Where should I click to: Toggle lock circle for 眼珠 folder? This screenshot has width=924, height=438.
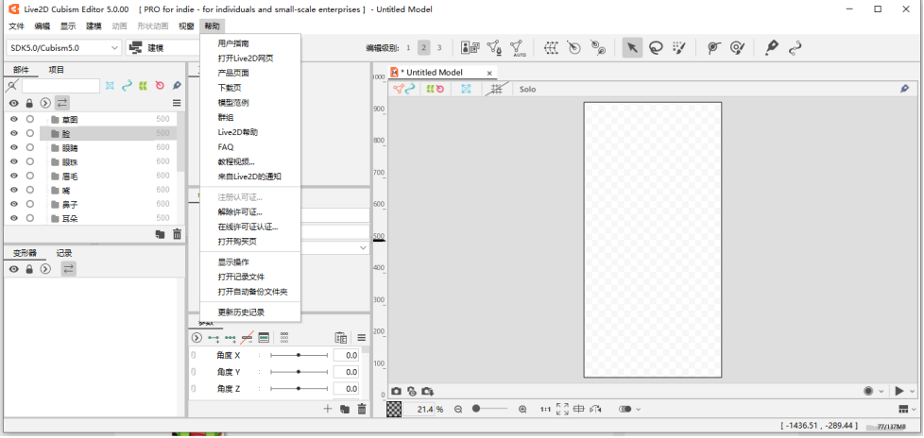[x=29, y=161]
